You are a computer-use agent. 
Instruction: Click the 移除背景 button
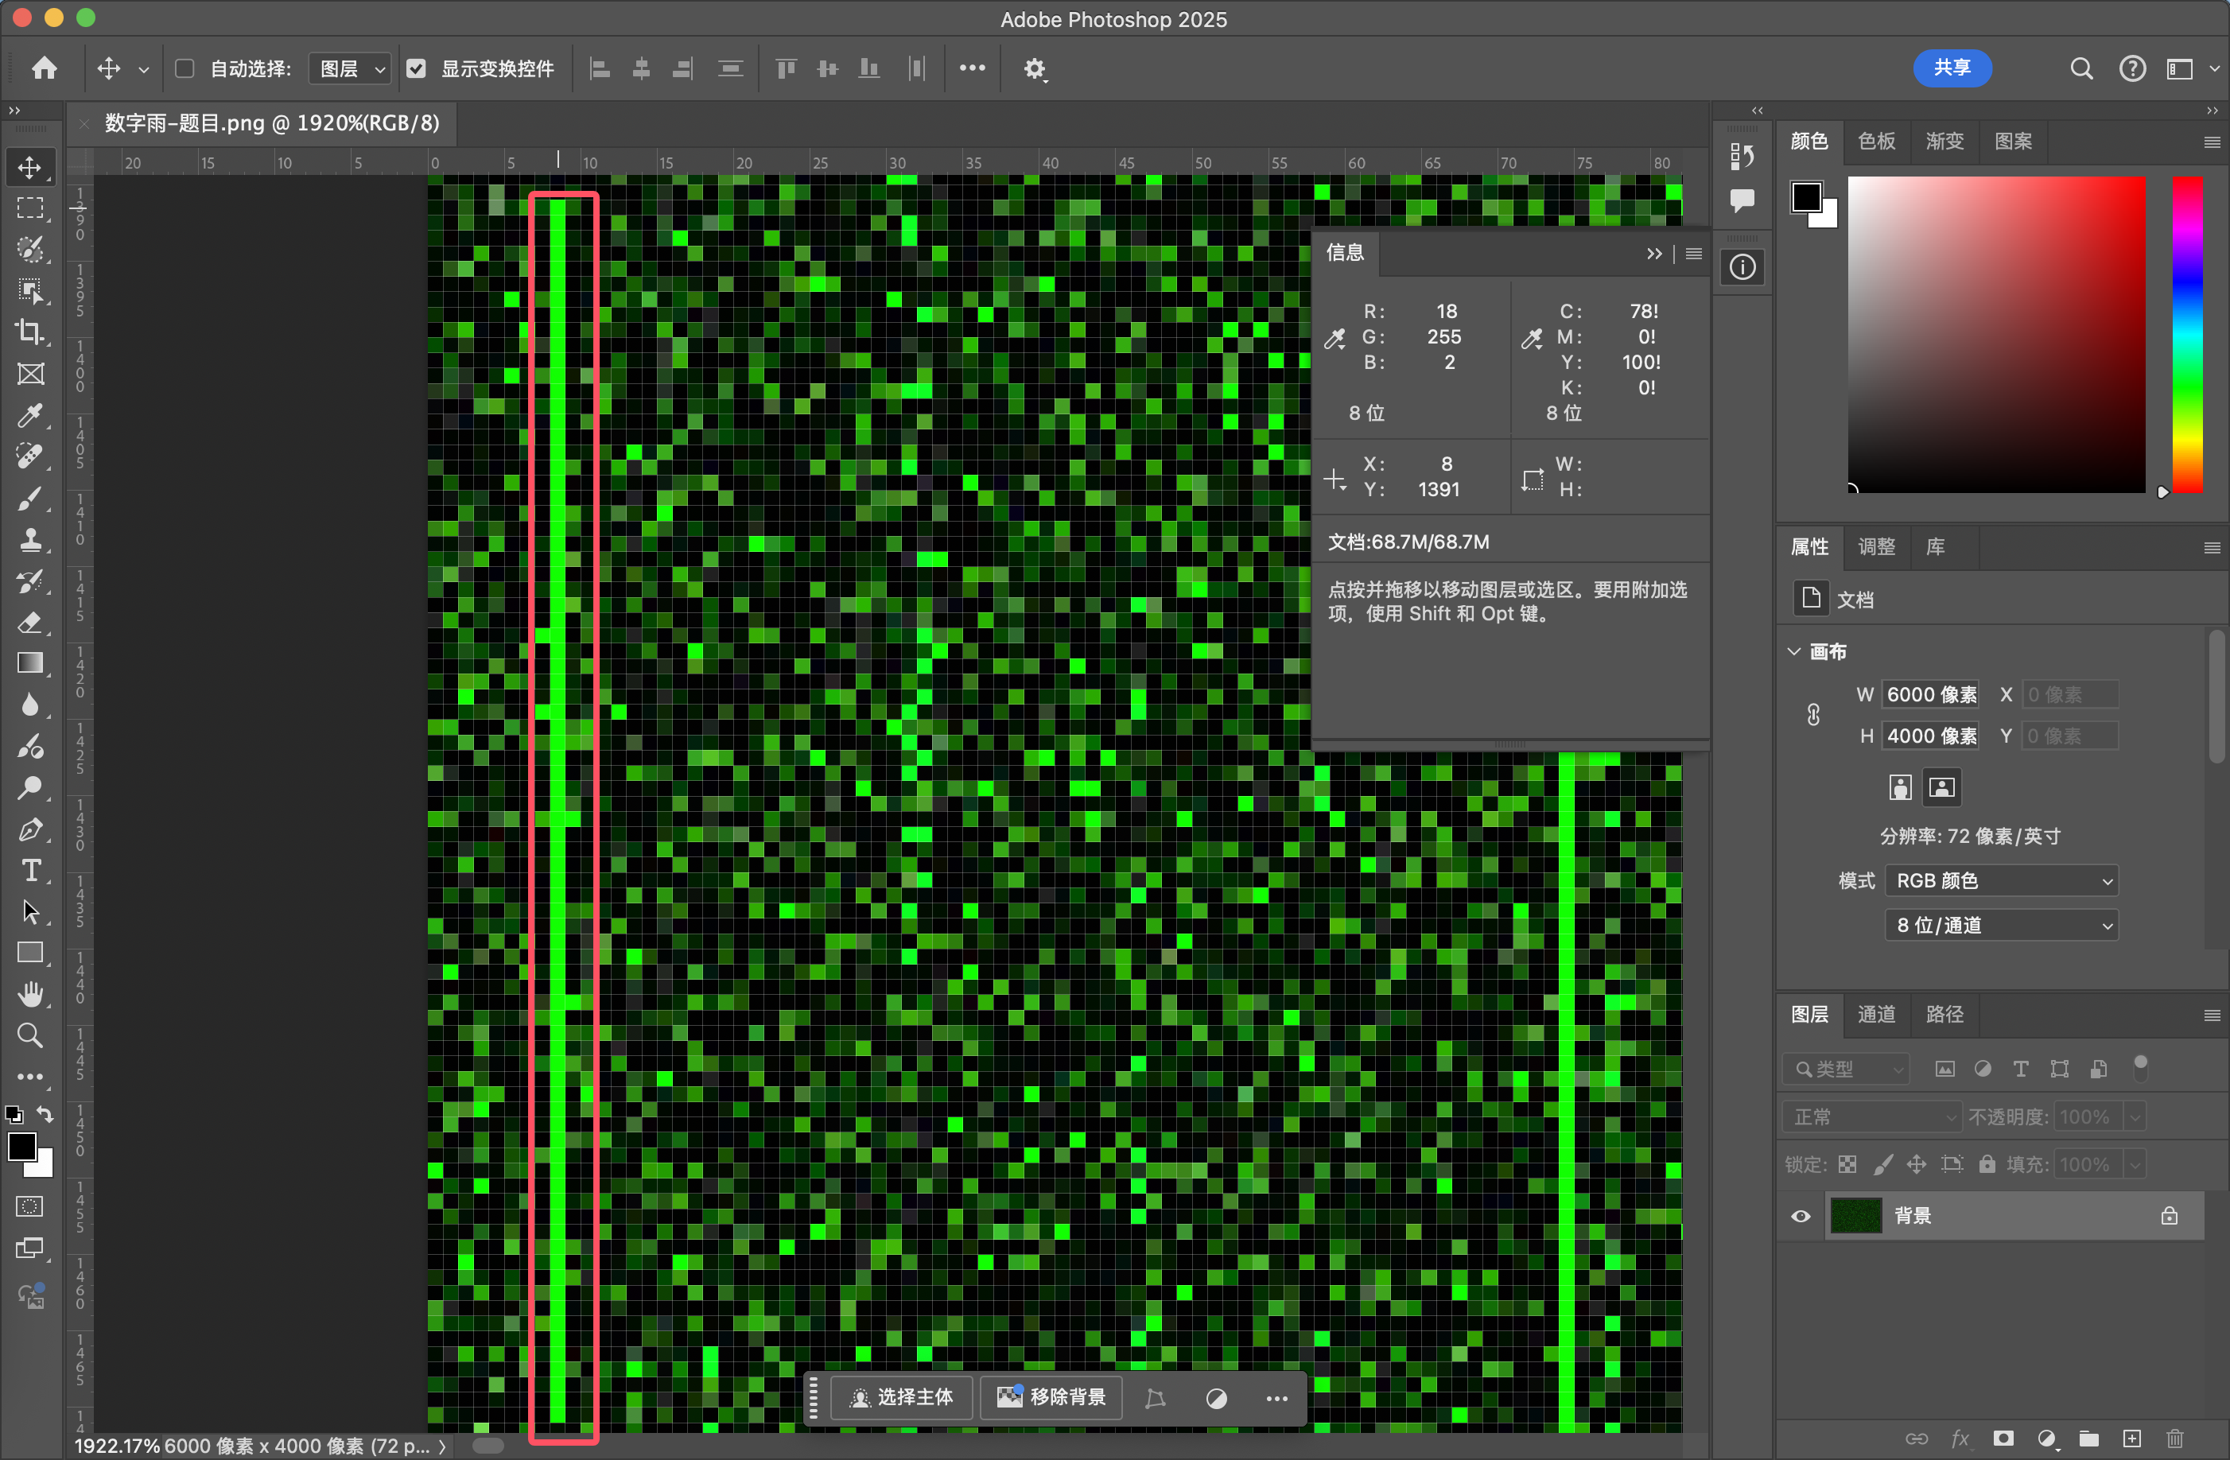[x=1051, y=1398]
